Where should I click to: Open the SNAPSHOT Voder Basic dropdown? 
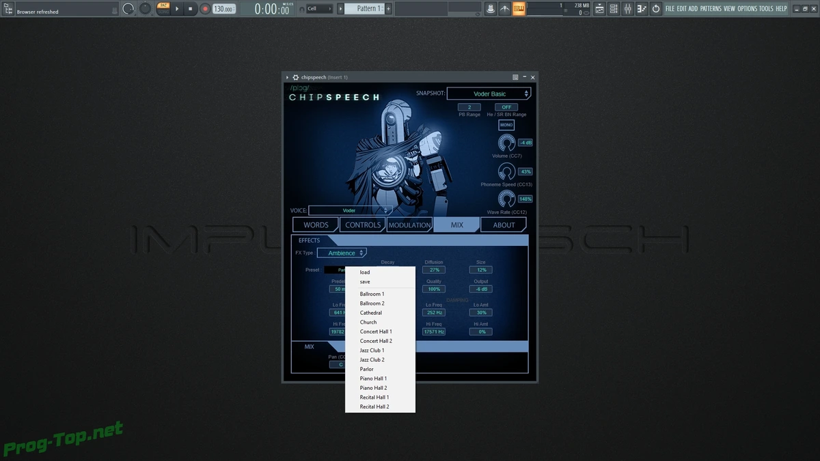[489, 94]
